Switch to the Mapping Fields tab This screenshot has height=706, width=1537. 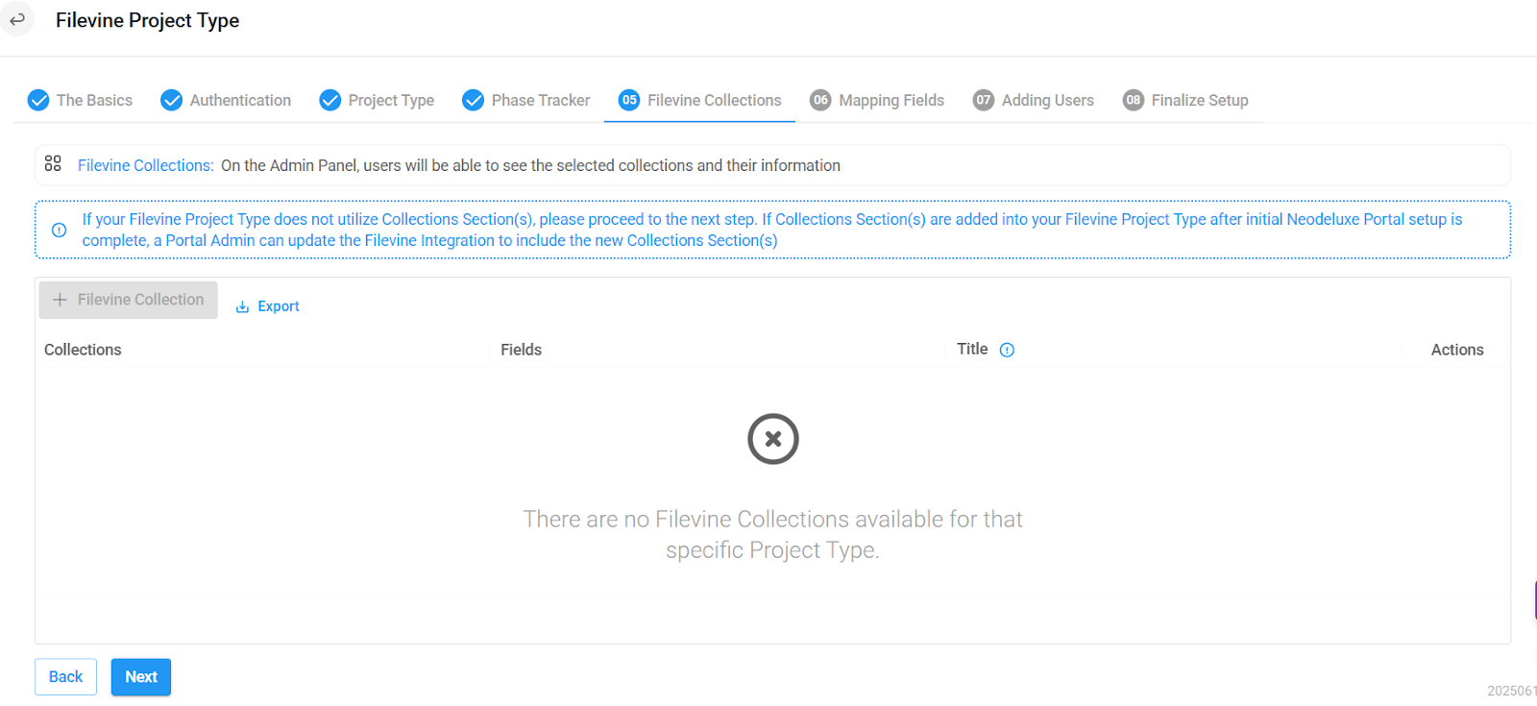pos(877,100)
